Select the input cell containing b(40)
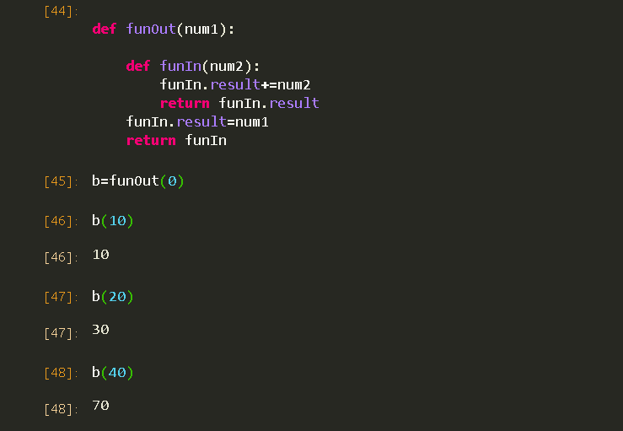Image resolution: width=623 pixels, height=431 pixels. tap(112, 373)
